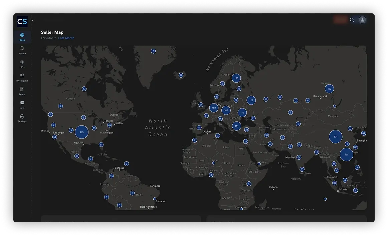
Task: Select the 75 cluster below Sweden
Action: (239, 89)
